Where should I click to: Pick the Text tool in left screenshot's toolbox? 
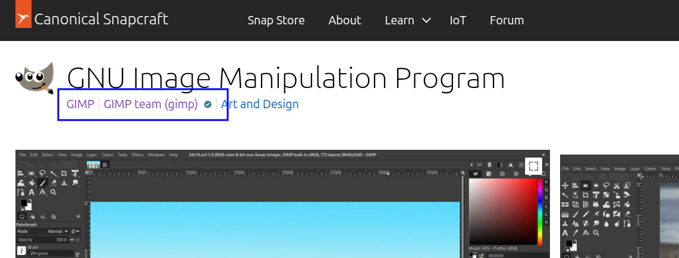point(32,193)
